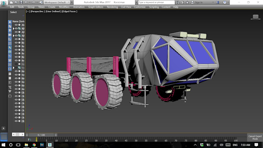Open the Animation menu
The width and height of the screenshot is (263, 148).
pos(79,7)
